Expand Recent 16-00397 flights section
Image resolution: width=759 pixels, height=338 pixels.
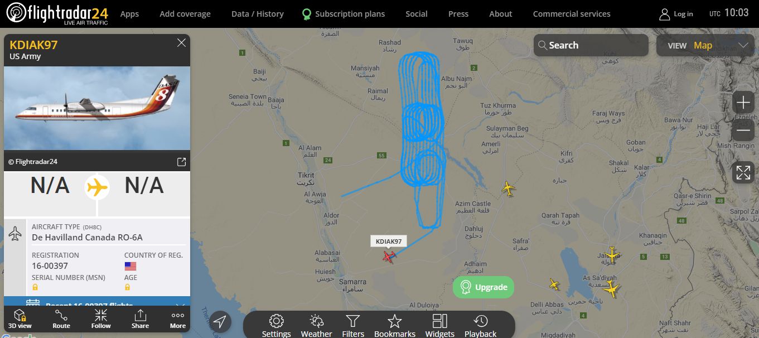pos(97,305)
